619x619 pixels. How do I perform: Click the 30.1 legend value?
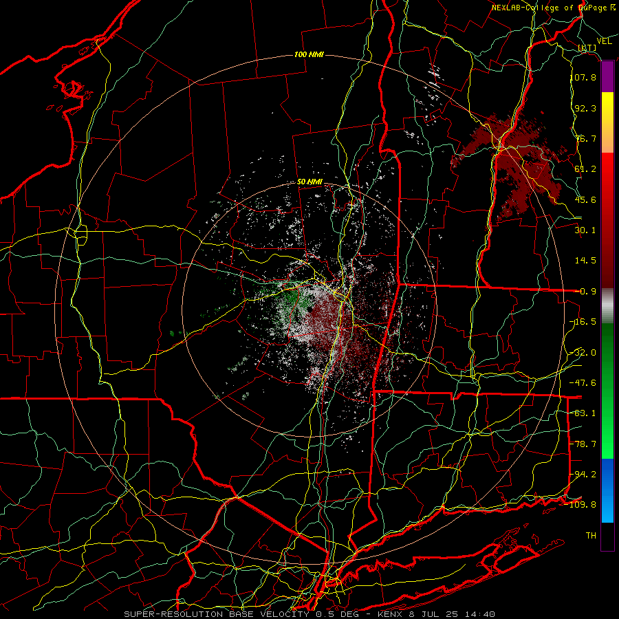coord(585,230)
